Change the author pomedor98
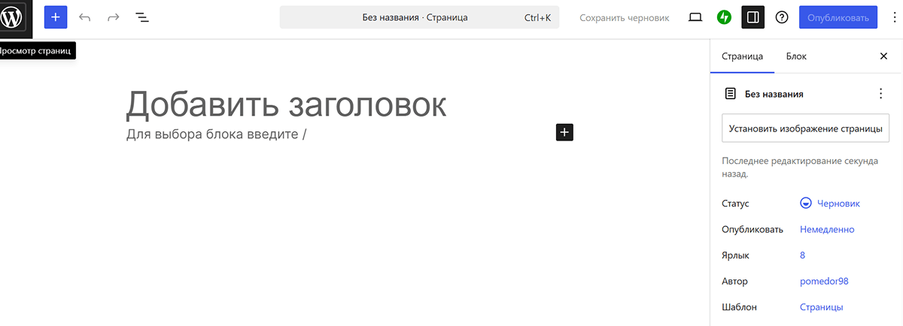This screenshot has width=903, height=326. click(825, 282)
